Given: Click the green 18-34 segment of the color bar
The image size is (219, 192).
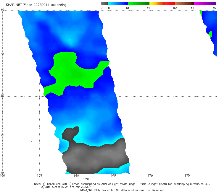Looking at the screenshot, I should (x=139, y=4).
